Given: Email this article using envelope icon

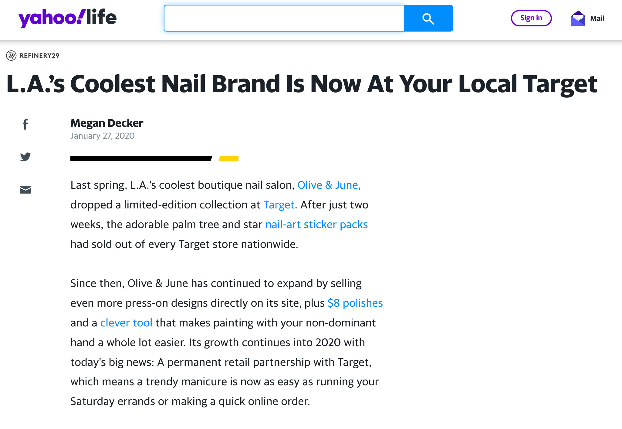Looking at the screenshot, I should coord(25,190).
